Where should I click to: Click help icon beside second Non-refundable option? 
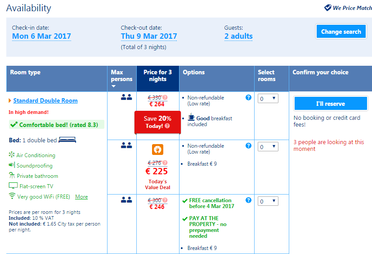(248, 145)
